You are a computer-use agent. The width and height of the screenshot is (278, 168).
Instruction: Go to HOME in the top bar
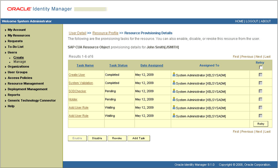coord(239,21)
